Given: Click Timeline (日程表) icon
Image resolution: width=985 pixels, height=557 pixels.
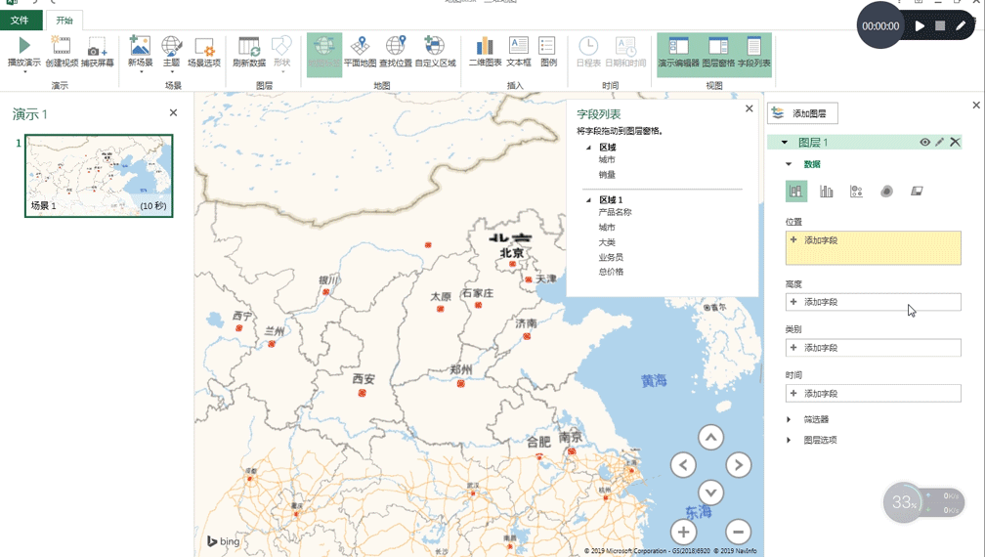Looking at the screenshot, I should tap(588, 45).
